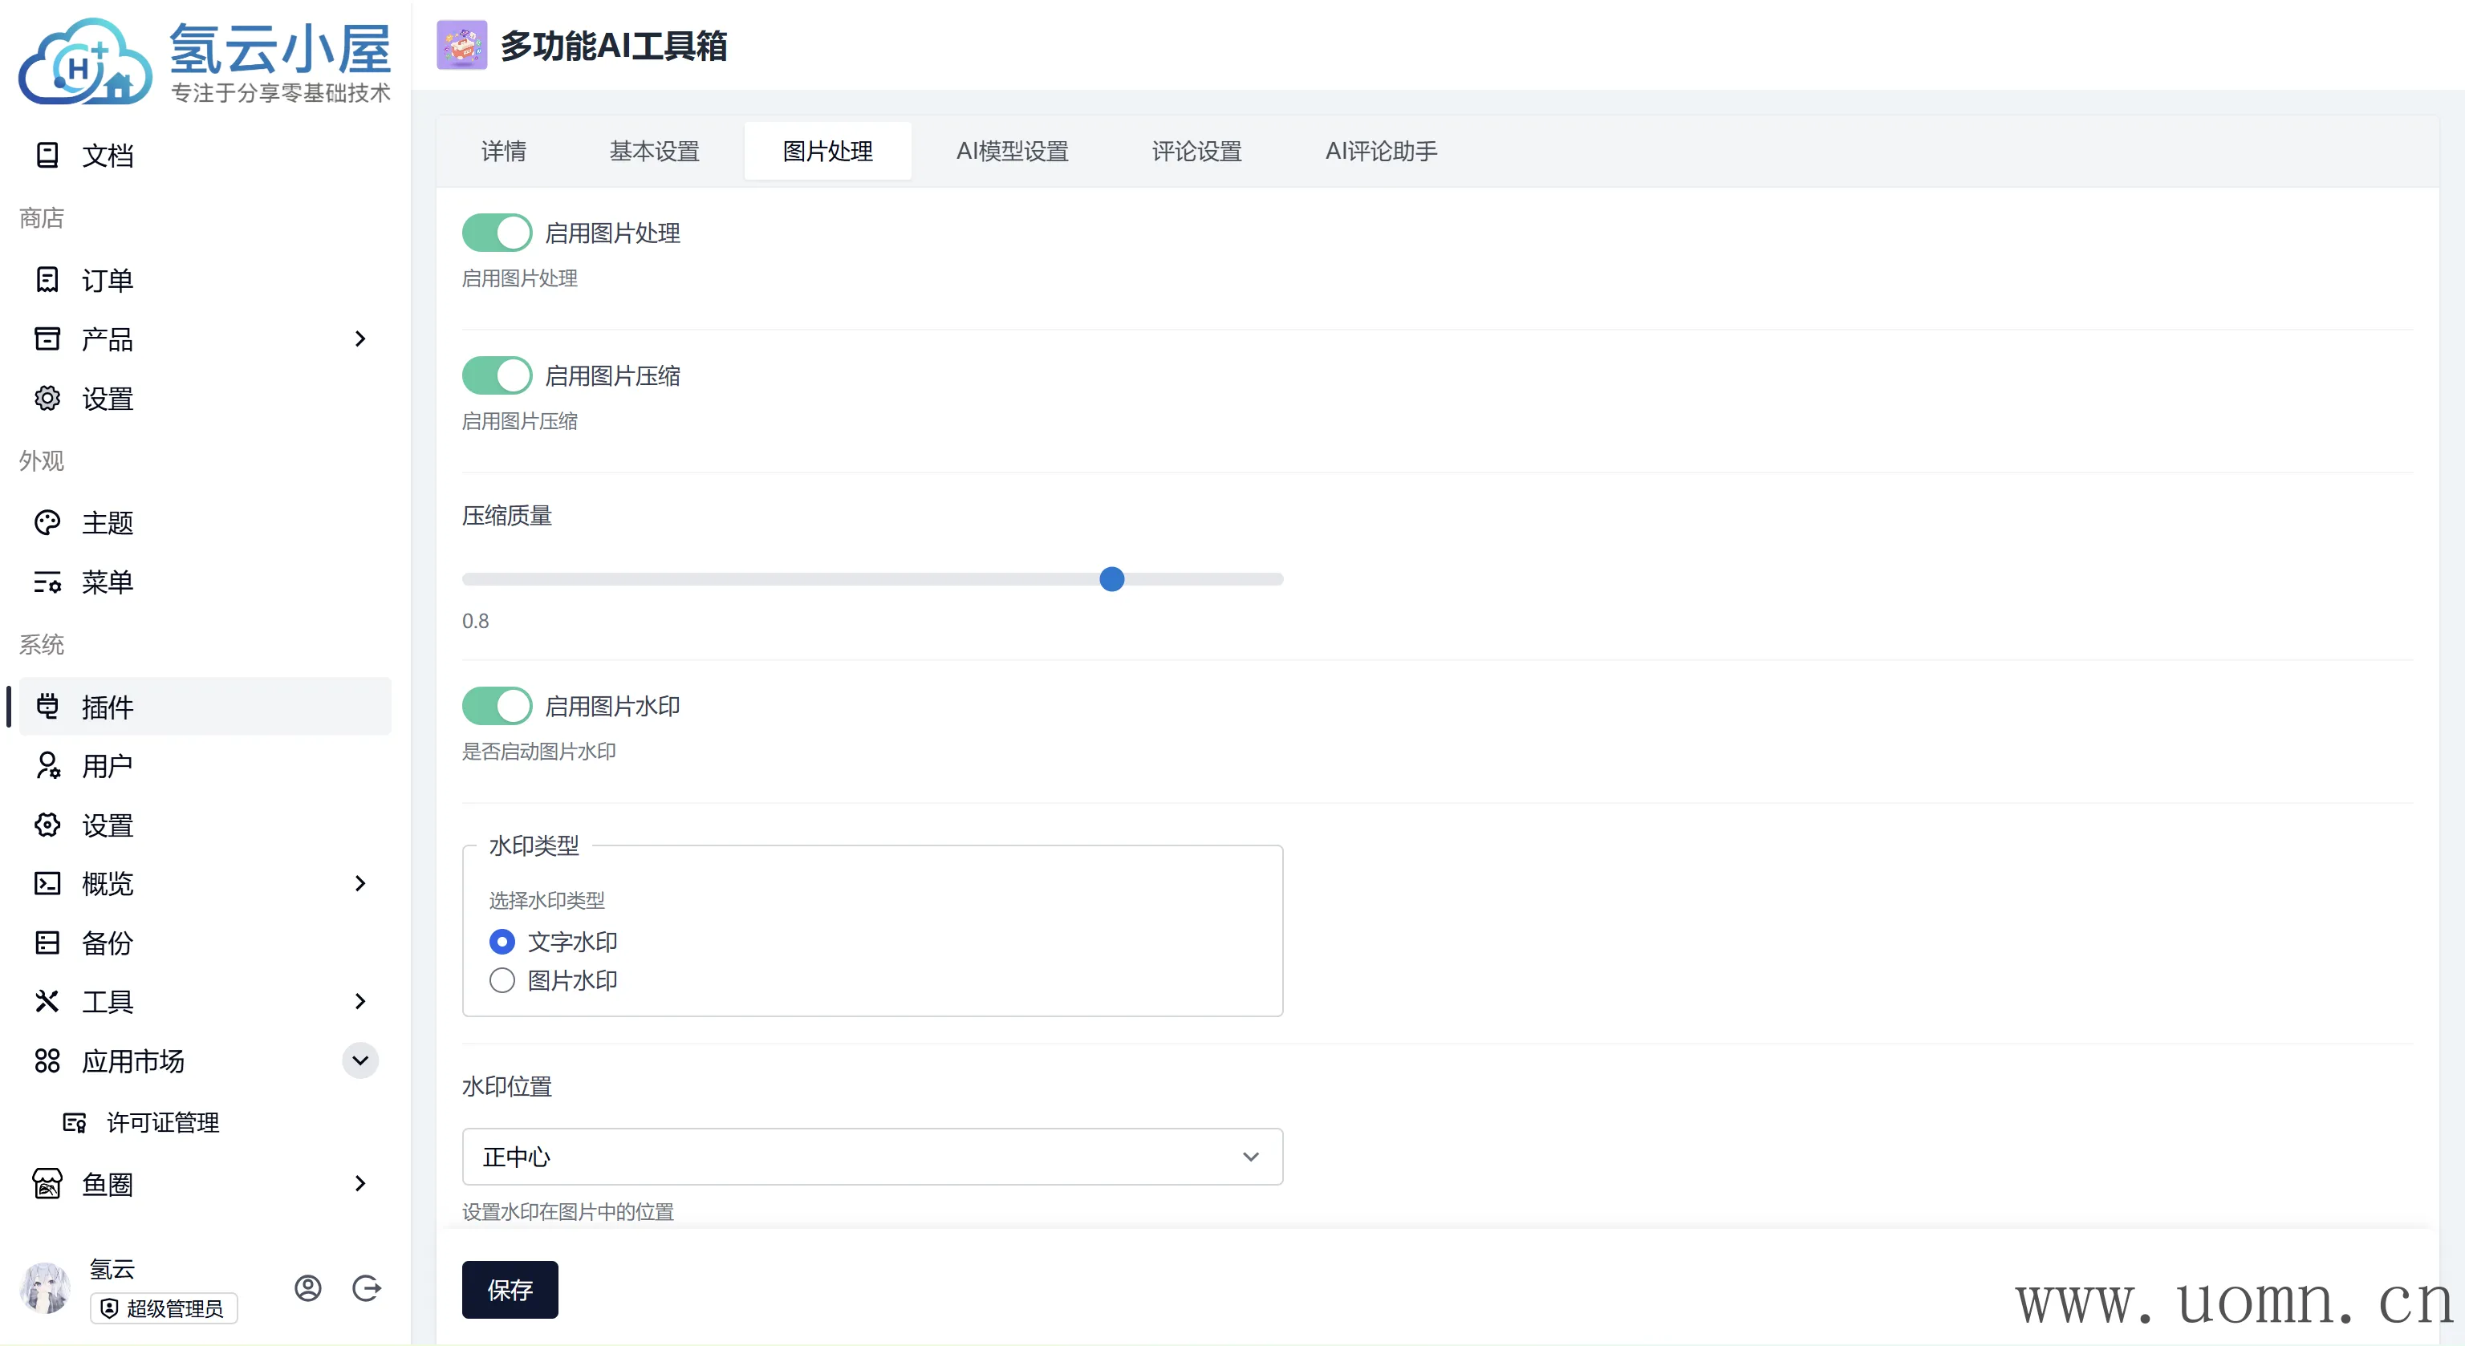Open the user profile circle icon
Viewport: 2465px width, 1346px height.
[x=307, y=1287]
